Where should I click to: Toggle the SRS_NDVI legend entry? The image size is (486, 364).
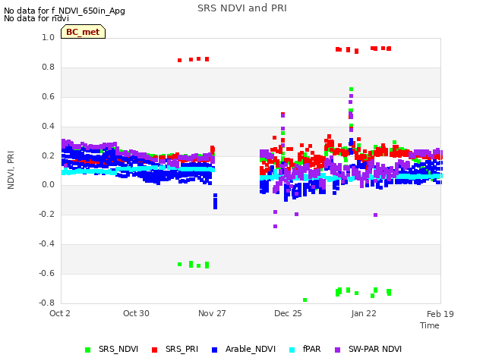tap(112, 349)
